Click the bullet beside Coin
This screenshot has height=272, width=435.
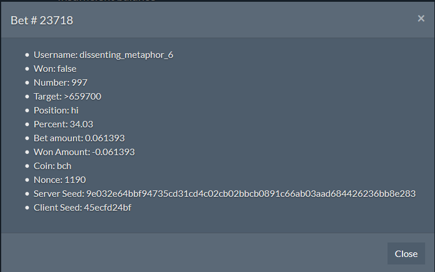pyautogui.click(x=27, y=166)
